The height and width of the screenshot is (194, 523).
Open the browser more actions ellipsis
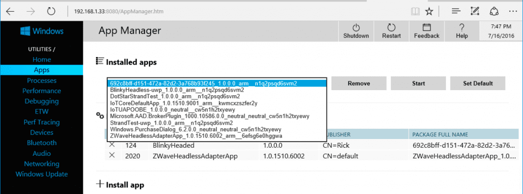(x=513, y=12)
